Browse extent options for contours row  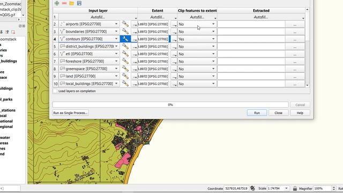point(174,39)
